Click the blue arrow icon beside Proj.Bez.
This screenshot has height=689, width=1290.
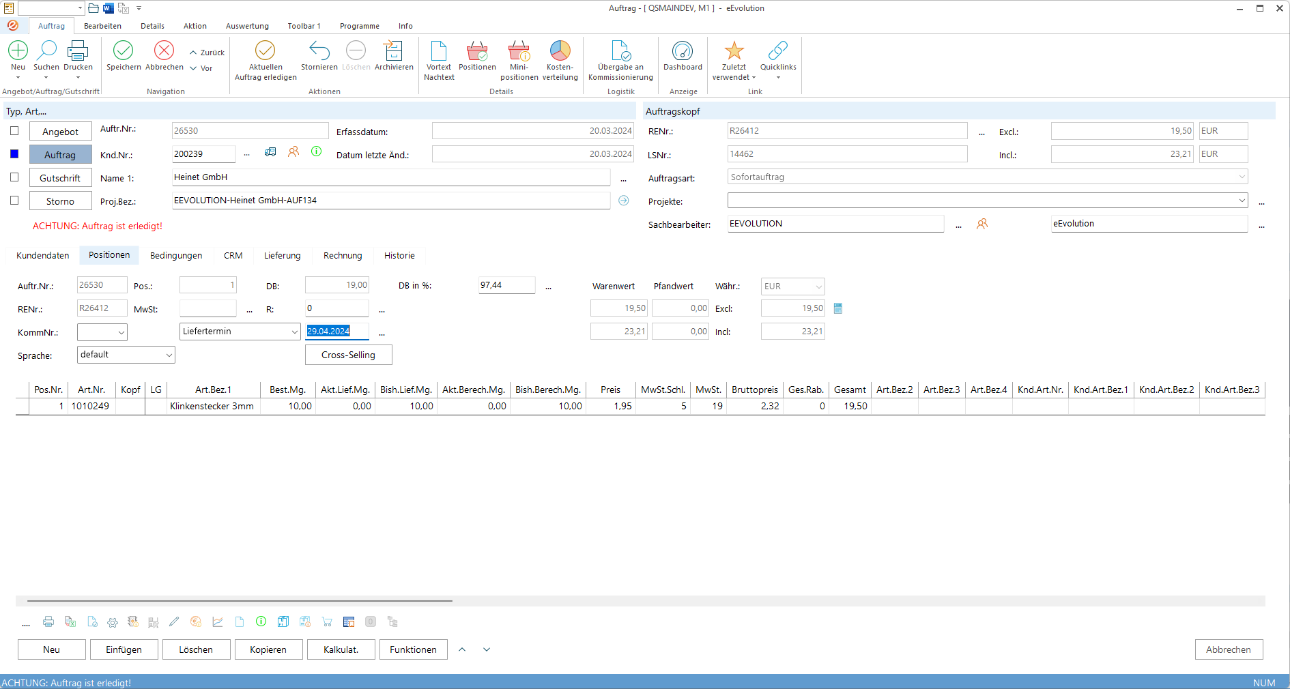(x=624, y=201)
